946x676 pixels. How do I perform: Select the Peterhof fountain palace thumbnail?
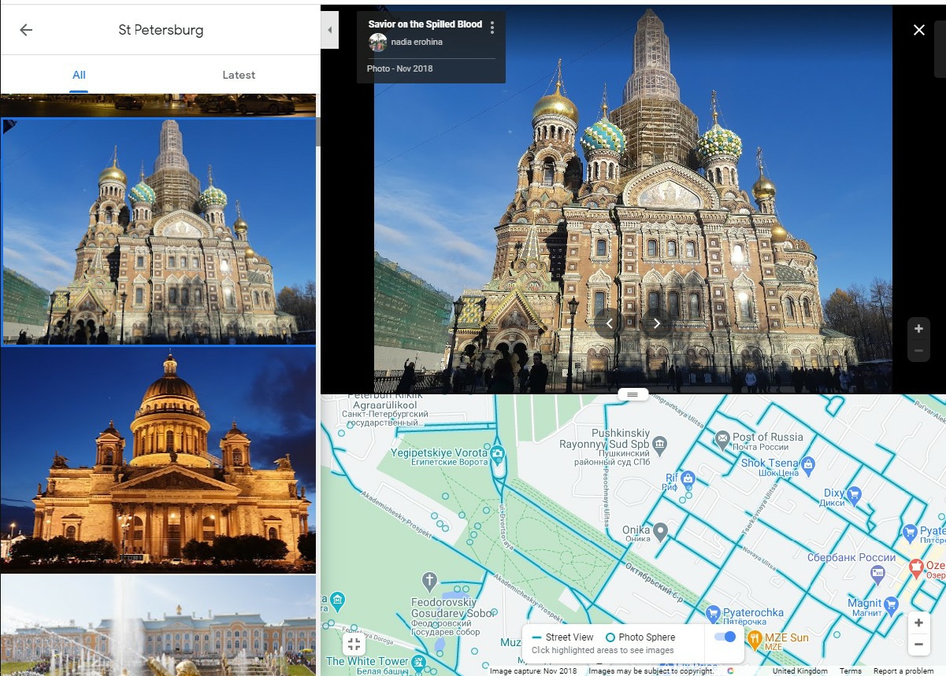pyautogui.click(x=158, y=626)
